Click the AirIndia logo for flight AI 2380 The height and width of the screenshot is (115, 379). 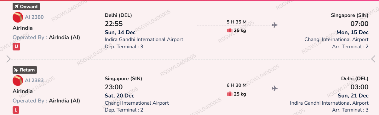[18, 17]
